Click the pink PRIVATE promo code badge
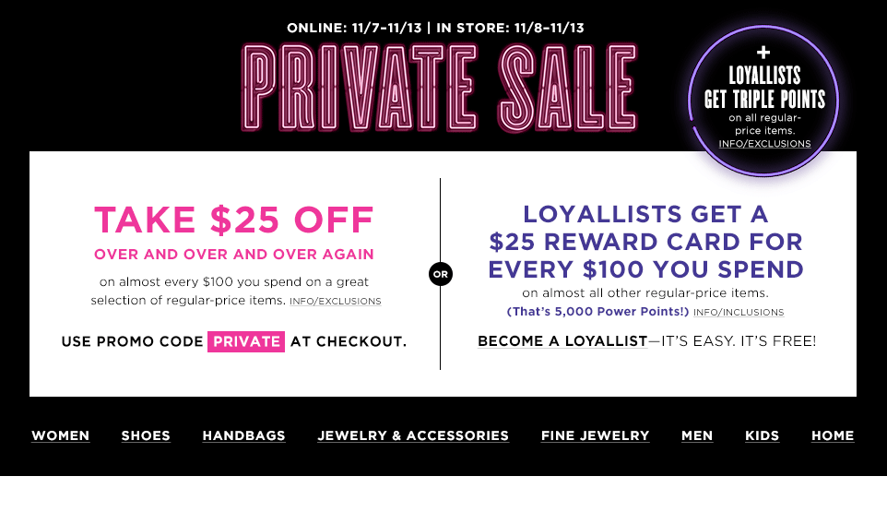 (246, 341)
